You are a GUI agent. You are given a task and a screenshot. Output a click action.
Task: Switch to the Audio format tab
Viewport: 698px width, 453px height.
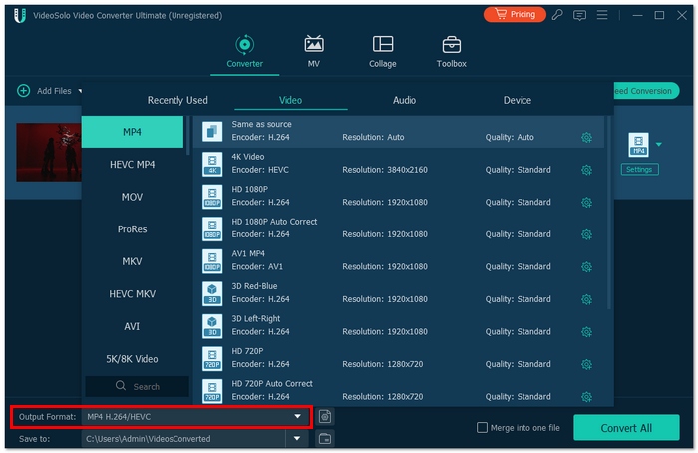404,100
